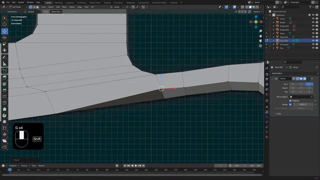The width and height of the screenshot is (320, 180).
Task: Select the Extrude Region tool
Action: (x=4, y=77)
